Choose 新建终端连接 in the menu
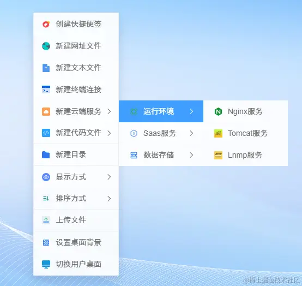 point(76,90)
